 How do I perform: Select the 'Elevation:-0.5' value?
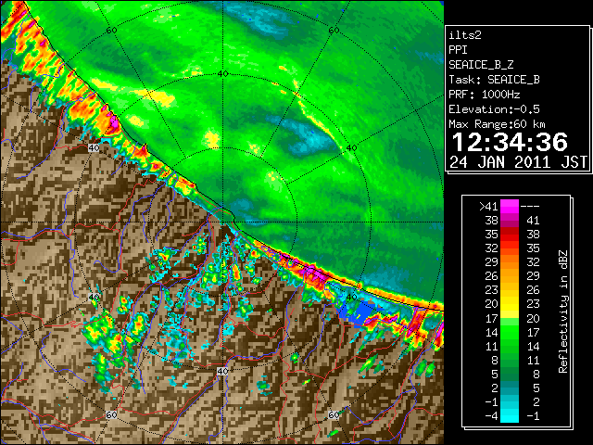point(494,109)
